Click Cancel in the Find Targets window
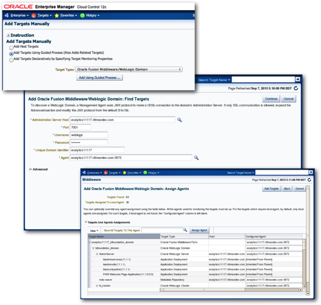321x305 pixels. tap(288, 99)
